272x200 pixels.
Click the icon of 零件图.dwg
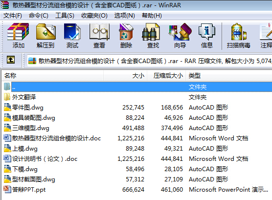coord(7,107)
